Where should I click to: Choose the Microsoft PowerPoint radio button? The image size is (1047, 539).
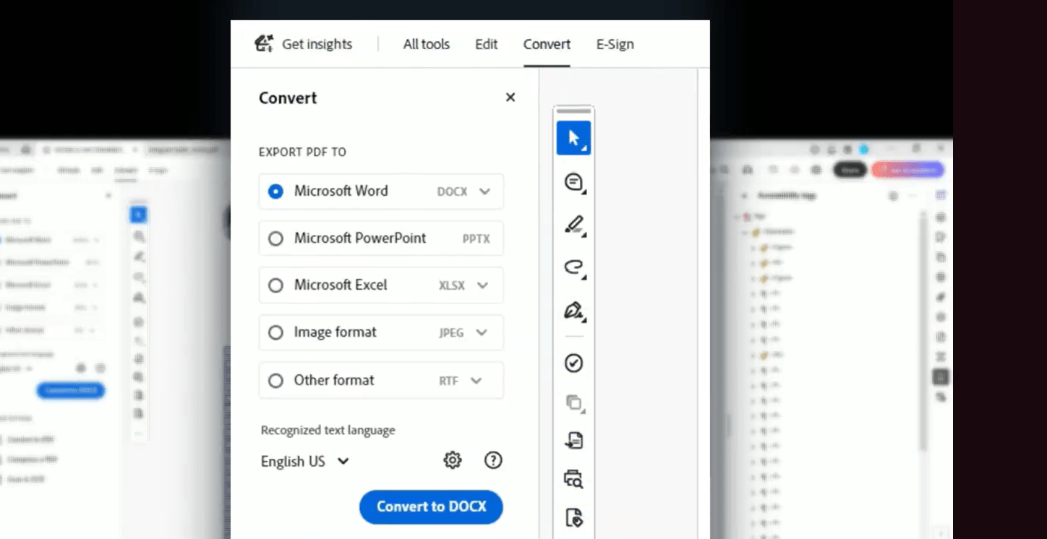click(275, 238)
